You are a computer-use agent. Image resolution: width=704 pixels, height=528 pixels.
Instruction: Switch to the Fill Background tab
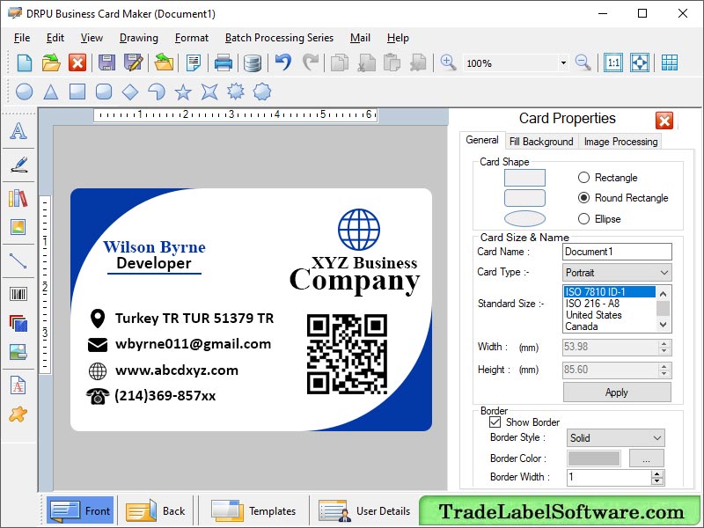(540, 141)
